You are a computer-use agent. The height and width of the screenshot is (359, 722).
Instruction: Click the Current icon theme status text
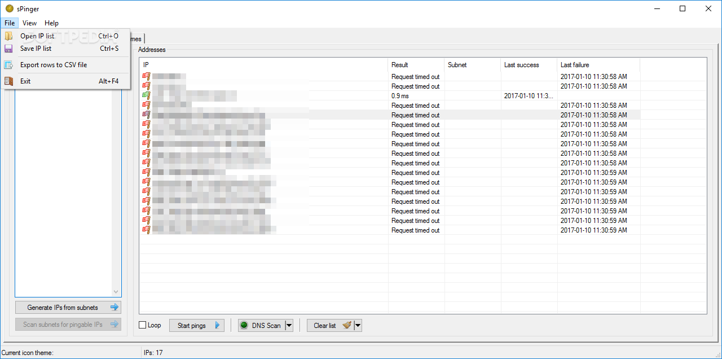(x=28, y=353)
